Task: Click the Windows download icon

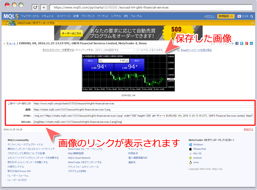Action: pyautogui.click(x=190, y=145)
